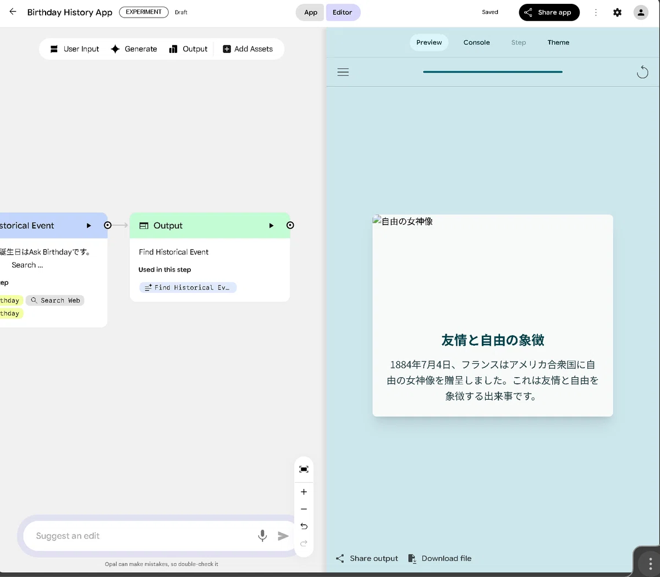Fit the canvas to screen
Viewport: 660px width, 577px height.
pos(304,469)
